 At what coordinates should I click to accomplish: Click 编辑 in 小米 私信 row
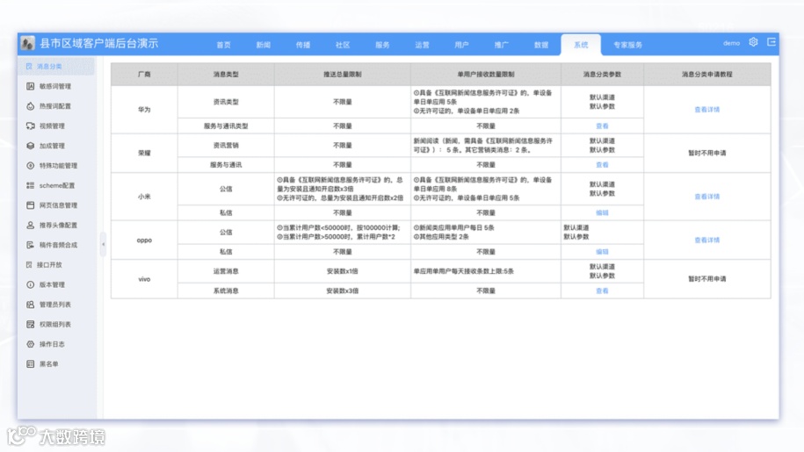click(x=602, y=213)
